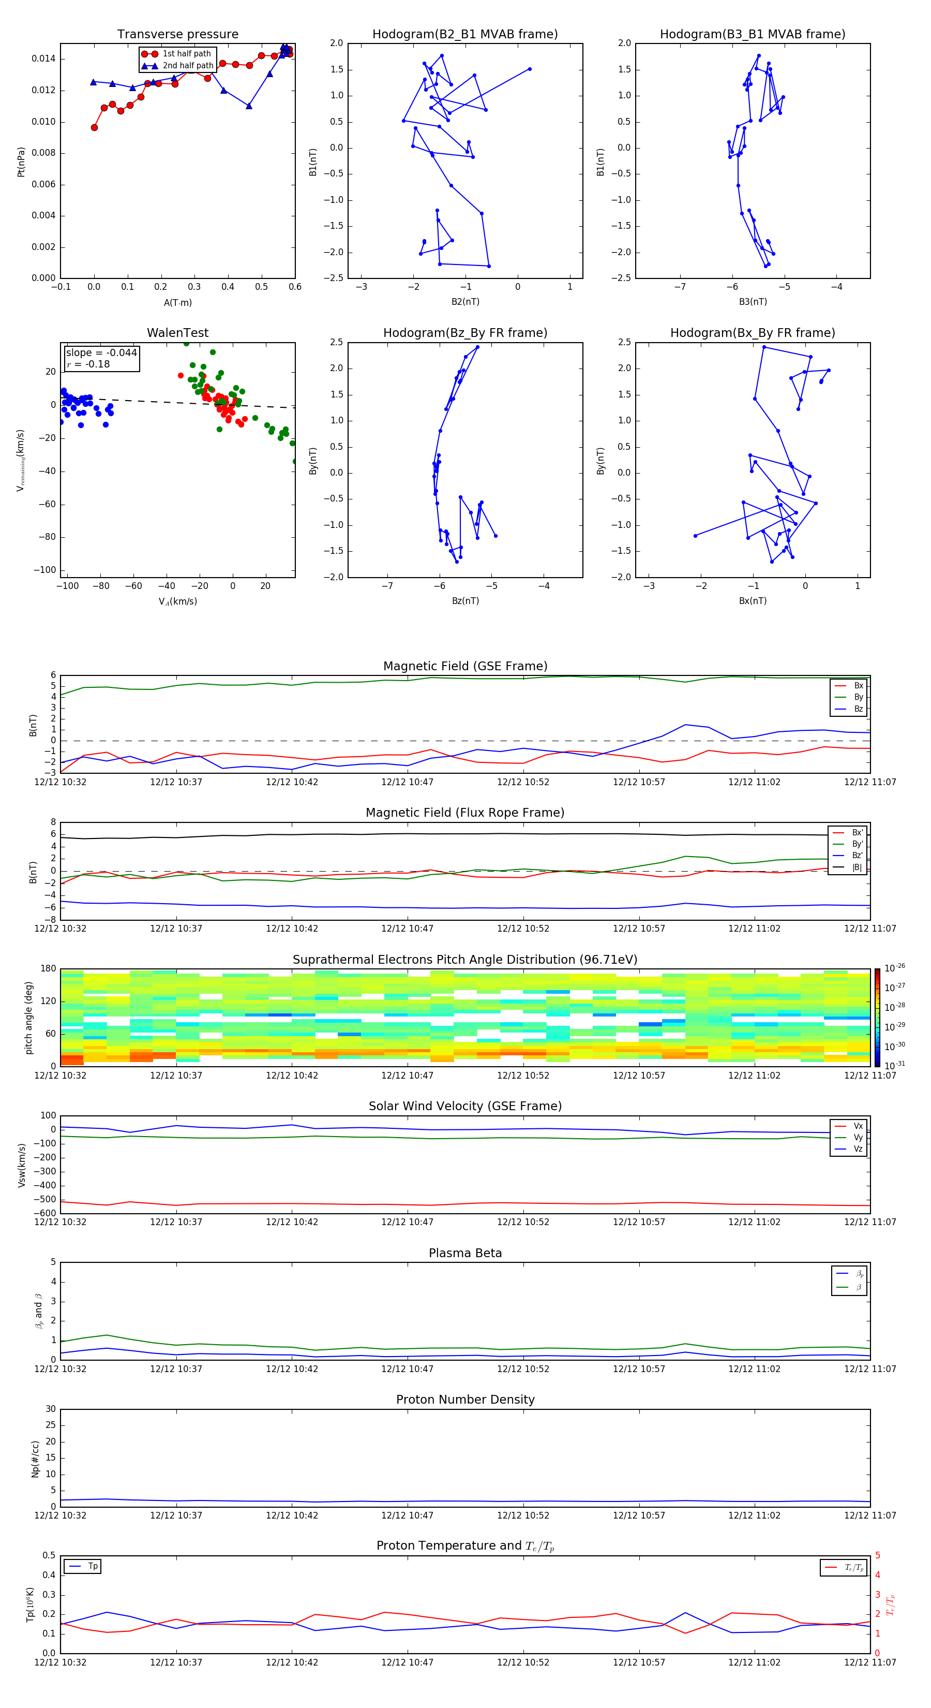Image resolution: width=931 pixels, height=1708 pixels.
Task: Click the 'Bz(nT)' x-axis label
Action: pos(465,601)
